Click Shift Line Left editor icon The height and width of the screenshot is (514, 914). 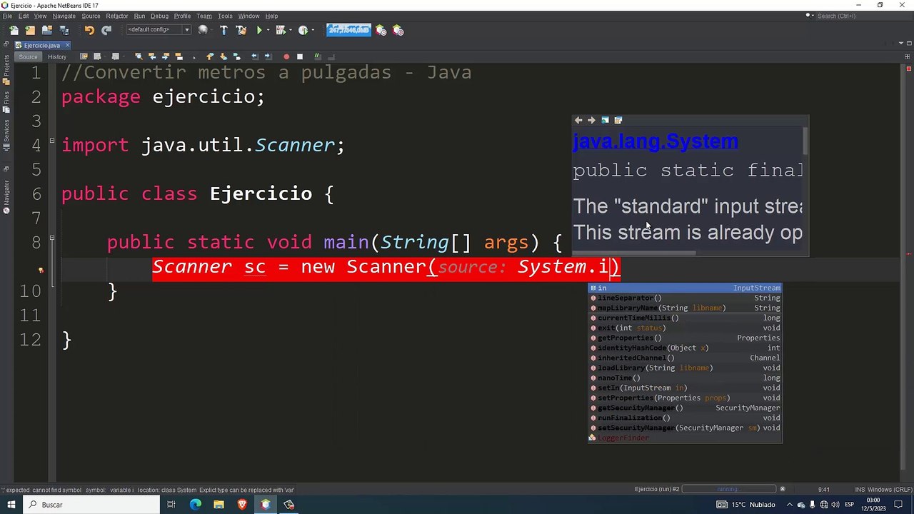(255, 56)
